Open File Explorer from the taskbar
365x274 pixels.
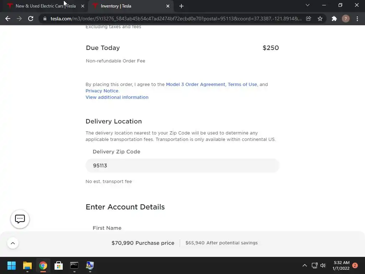click(x=27, y=265)
